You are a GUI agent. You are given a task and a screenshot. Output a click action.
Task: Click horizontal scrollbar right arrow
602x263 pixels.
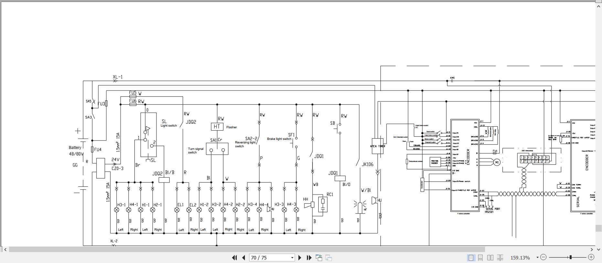point(592,249)
